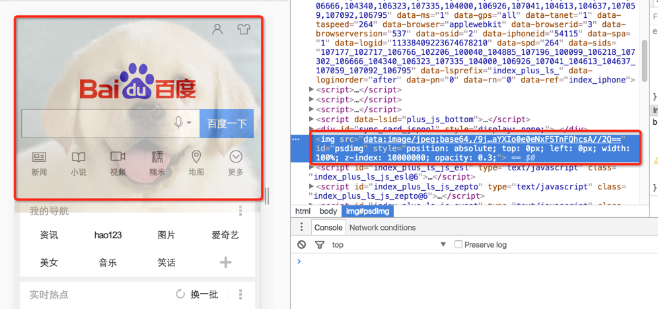
Task: Expand the script with id index_plus_ls_js_esl
Action: click(x=311, y=168)
